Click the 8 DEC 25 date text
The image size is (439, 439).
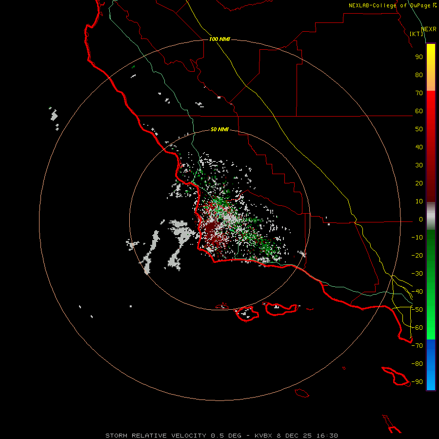[294, 436]
